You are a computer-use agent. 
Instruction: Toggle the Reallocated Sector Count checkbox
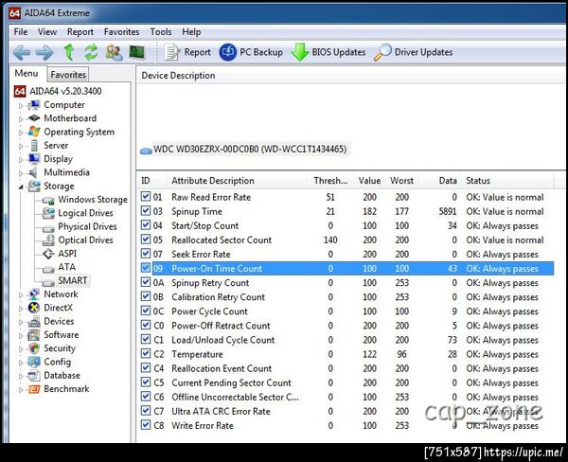pyautogui.click(x=146, y=240)
